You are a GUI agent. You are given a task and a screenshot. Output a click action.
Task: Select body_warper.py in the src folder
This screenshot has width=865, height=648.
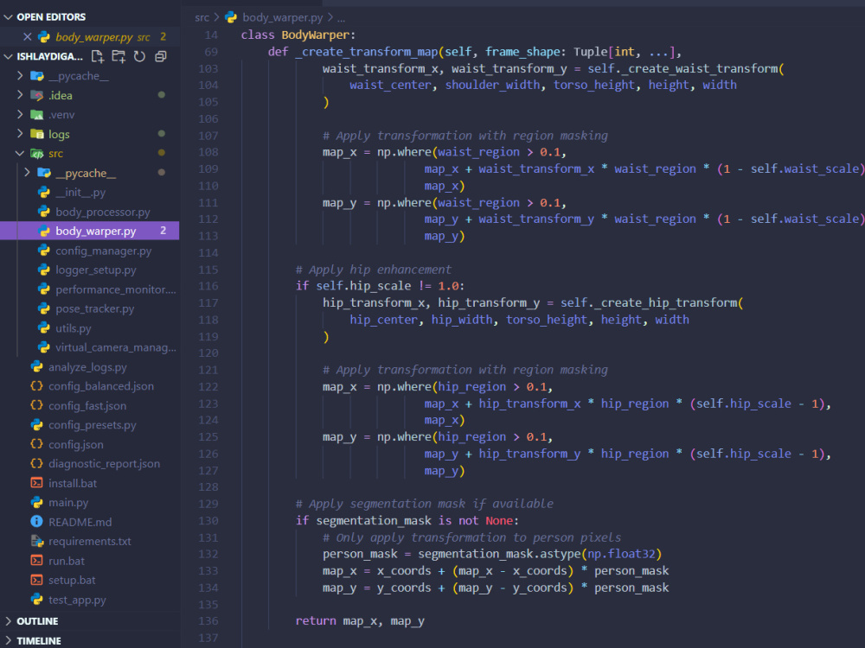(95, 231)
